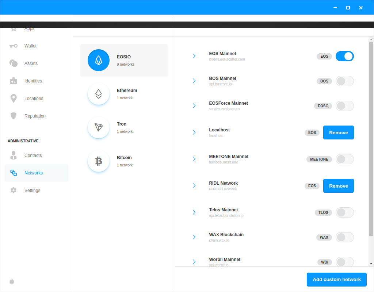
Task: Go to Identities page
Action: [37, 81]
